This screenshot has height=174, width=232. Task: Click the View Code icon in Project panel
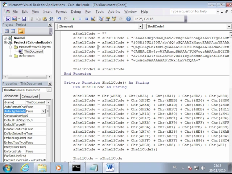point(7,31)
